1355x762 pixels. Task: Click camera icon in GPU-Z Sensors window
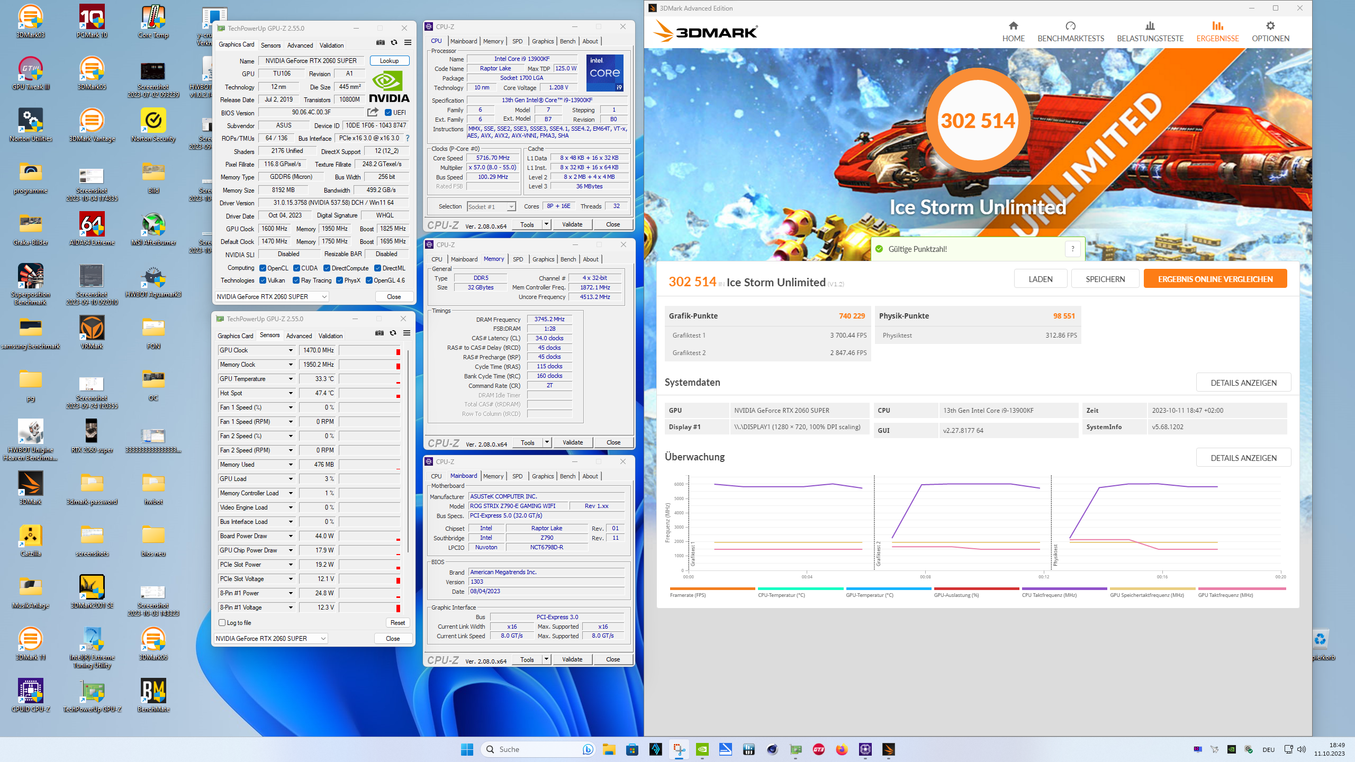[379, 333]
